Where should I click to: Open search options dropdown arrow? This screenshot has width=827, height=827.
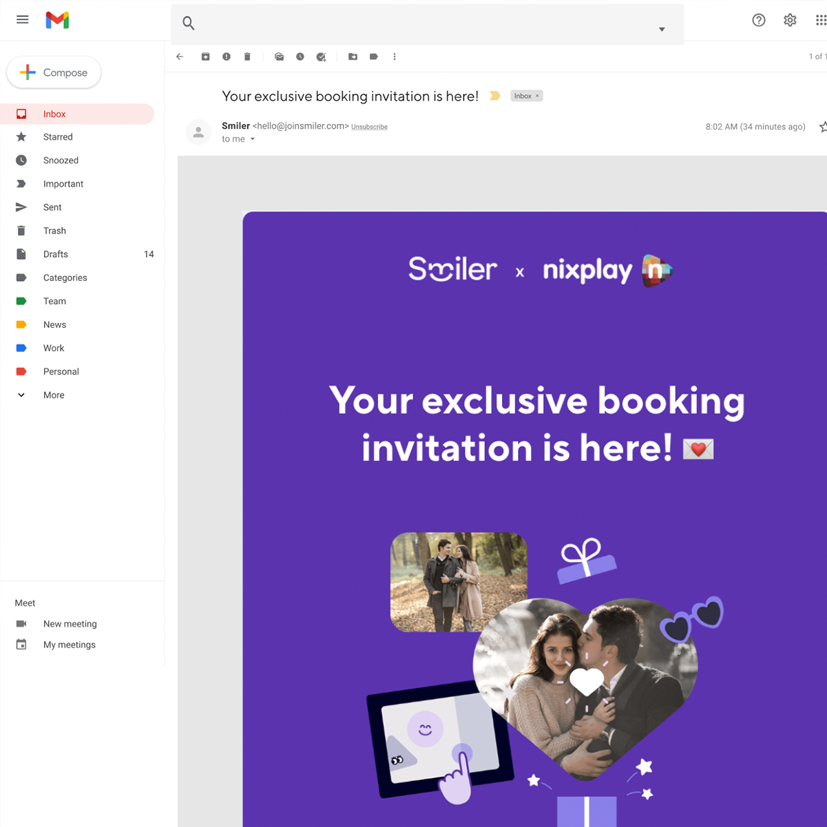click(x=662, y=29)
